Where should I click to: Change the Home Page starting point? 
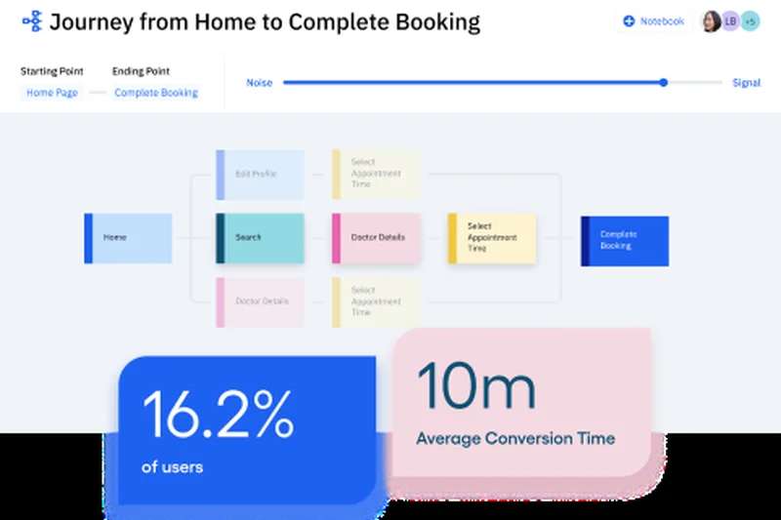point(52,93)
